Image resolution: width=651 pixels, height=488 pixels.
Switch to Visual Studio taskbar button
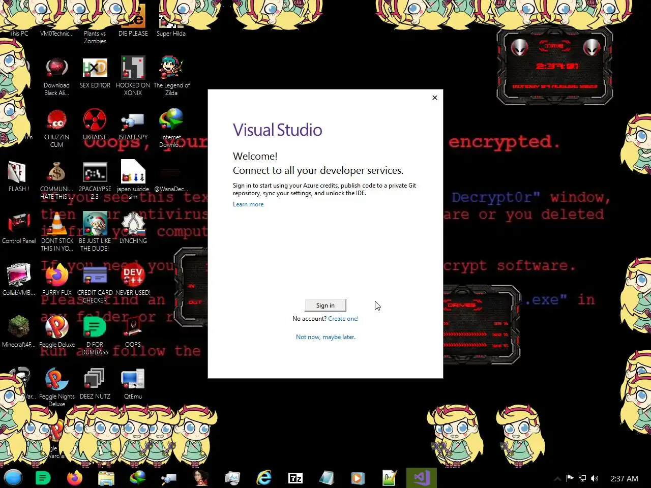coord(422,478)
